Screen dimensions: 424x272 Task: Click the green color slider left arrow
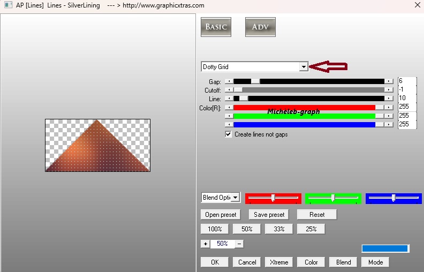coord(229,116)
